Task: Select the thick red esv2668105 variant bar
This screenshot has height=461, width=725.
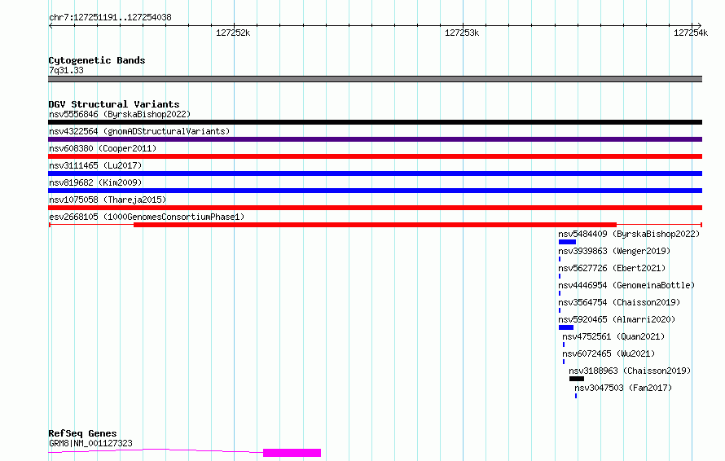Action: coord(375,225)
